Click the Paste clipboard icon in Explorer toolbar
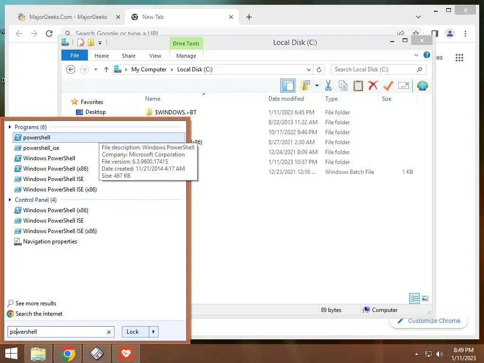The height and width of the screenshot is (363, 484). point(358,86)
